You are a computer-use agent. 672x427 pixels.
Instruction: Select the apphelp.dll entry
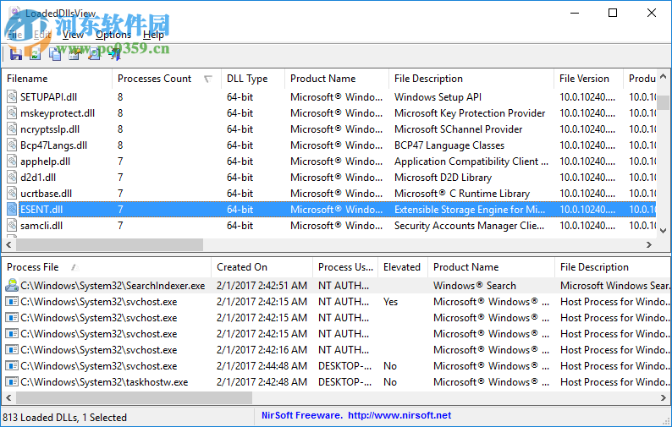point(45,161)
